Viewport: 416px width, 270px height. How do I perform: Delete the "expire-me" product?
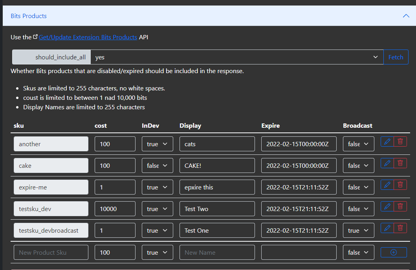pyautogui.click(x=400, y=185)
